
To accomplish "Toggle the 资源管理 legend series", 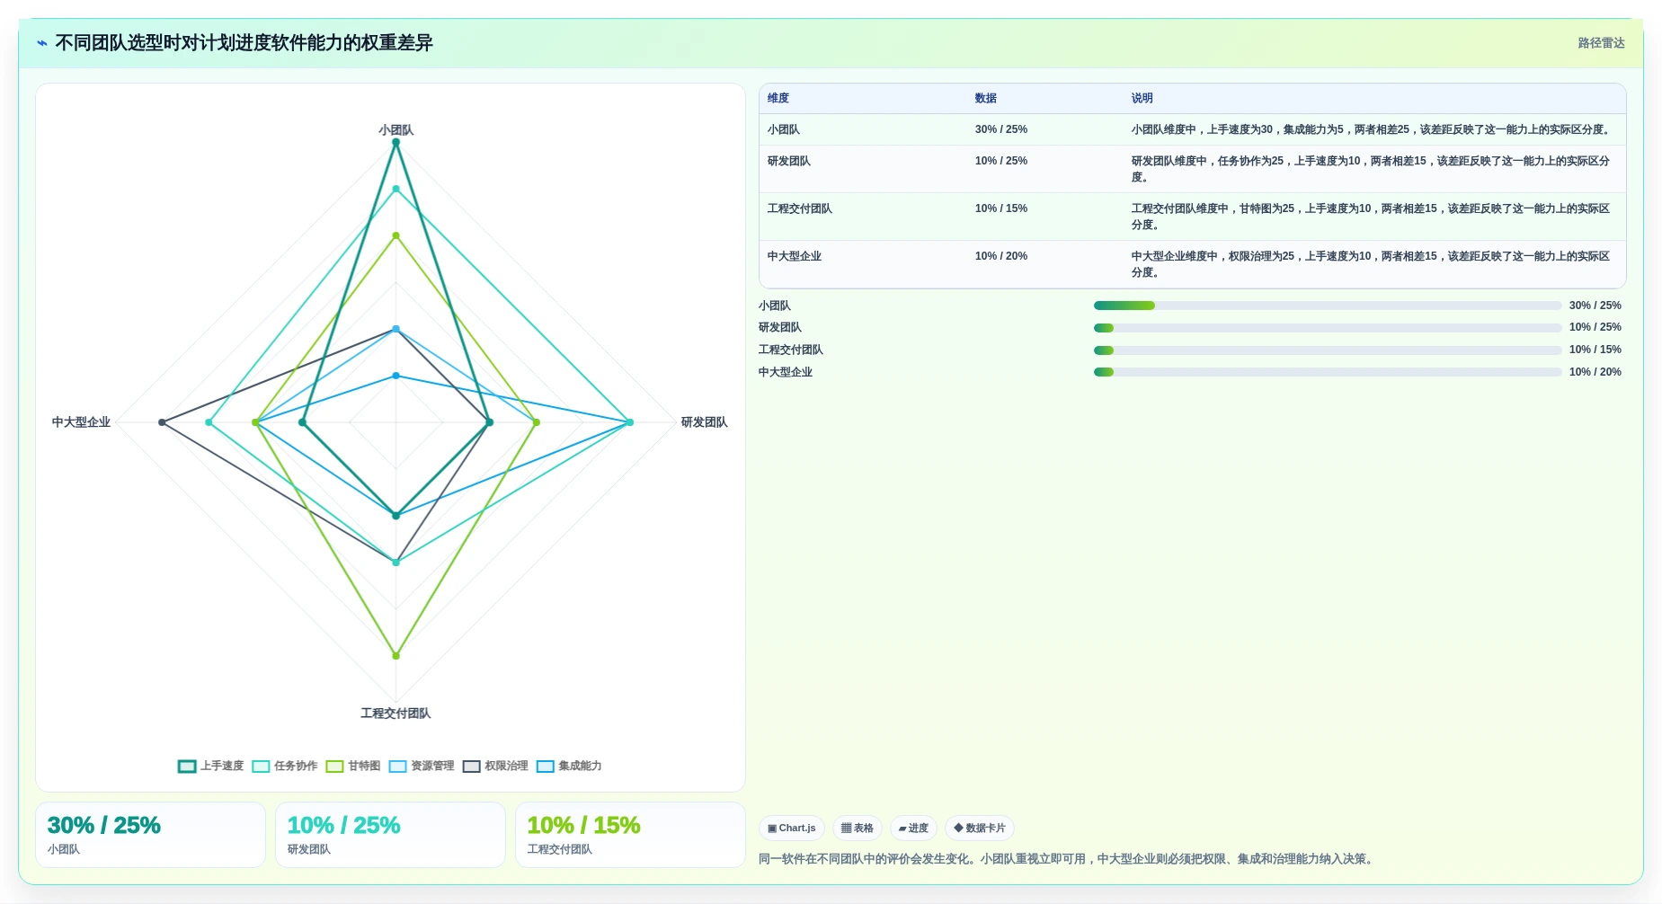I will [422, 766].
